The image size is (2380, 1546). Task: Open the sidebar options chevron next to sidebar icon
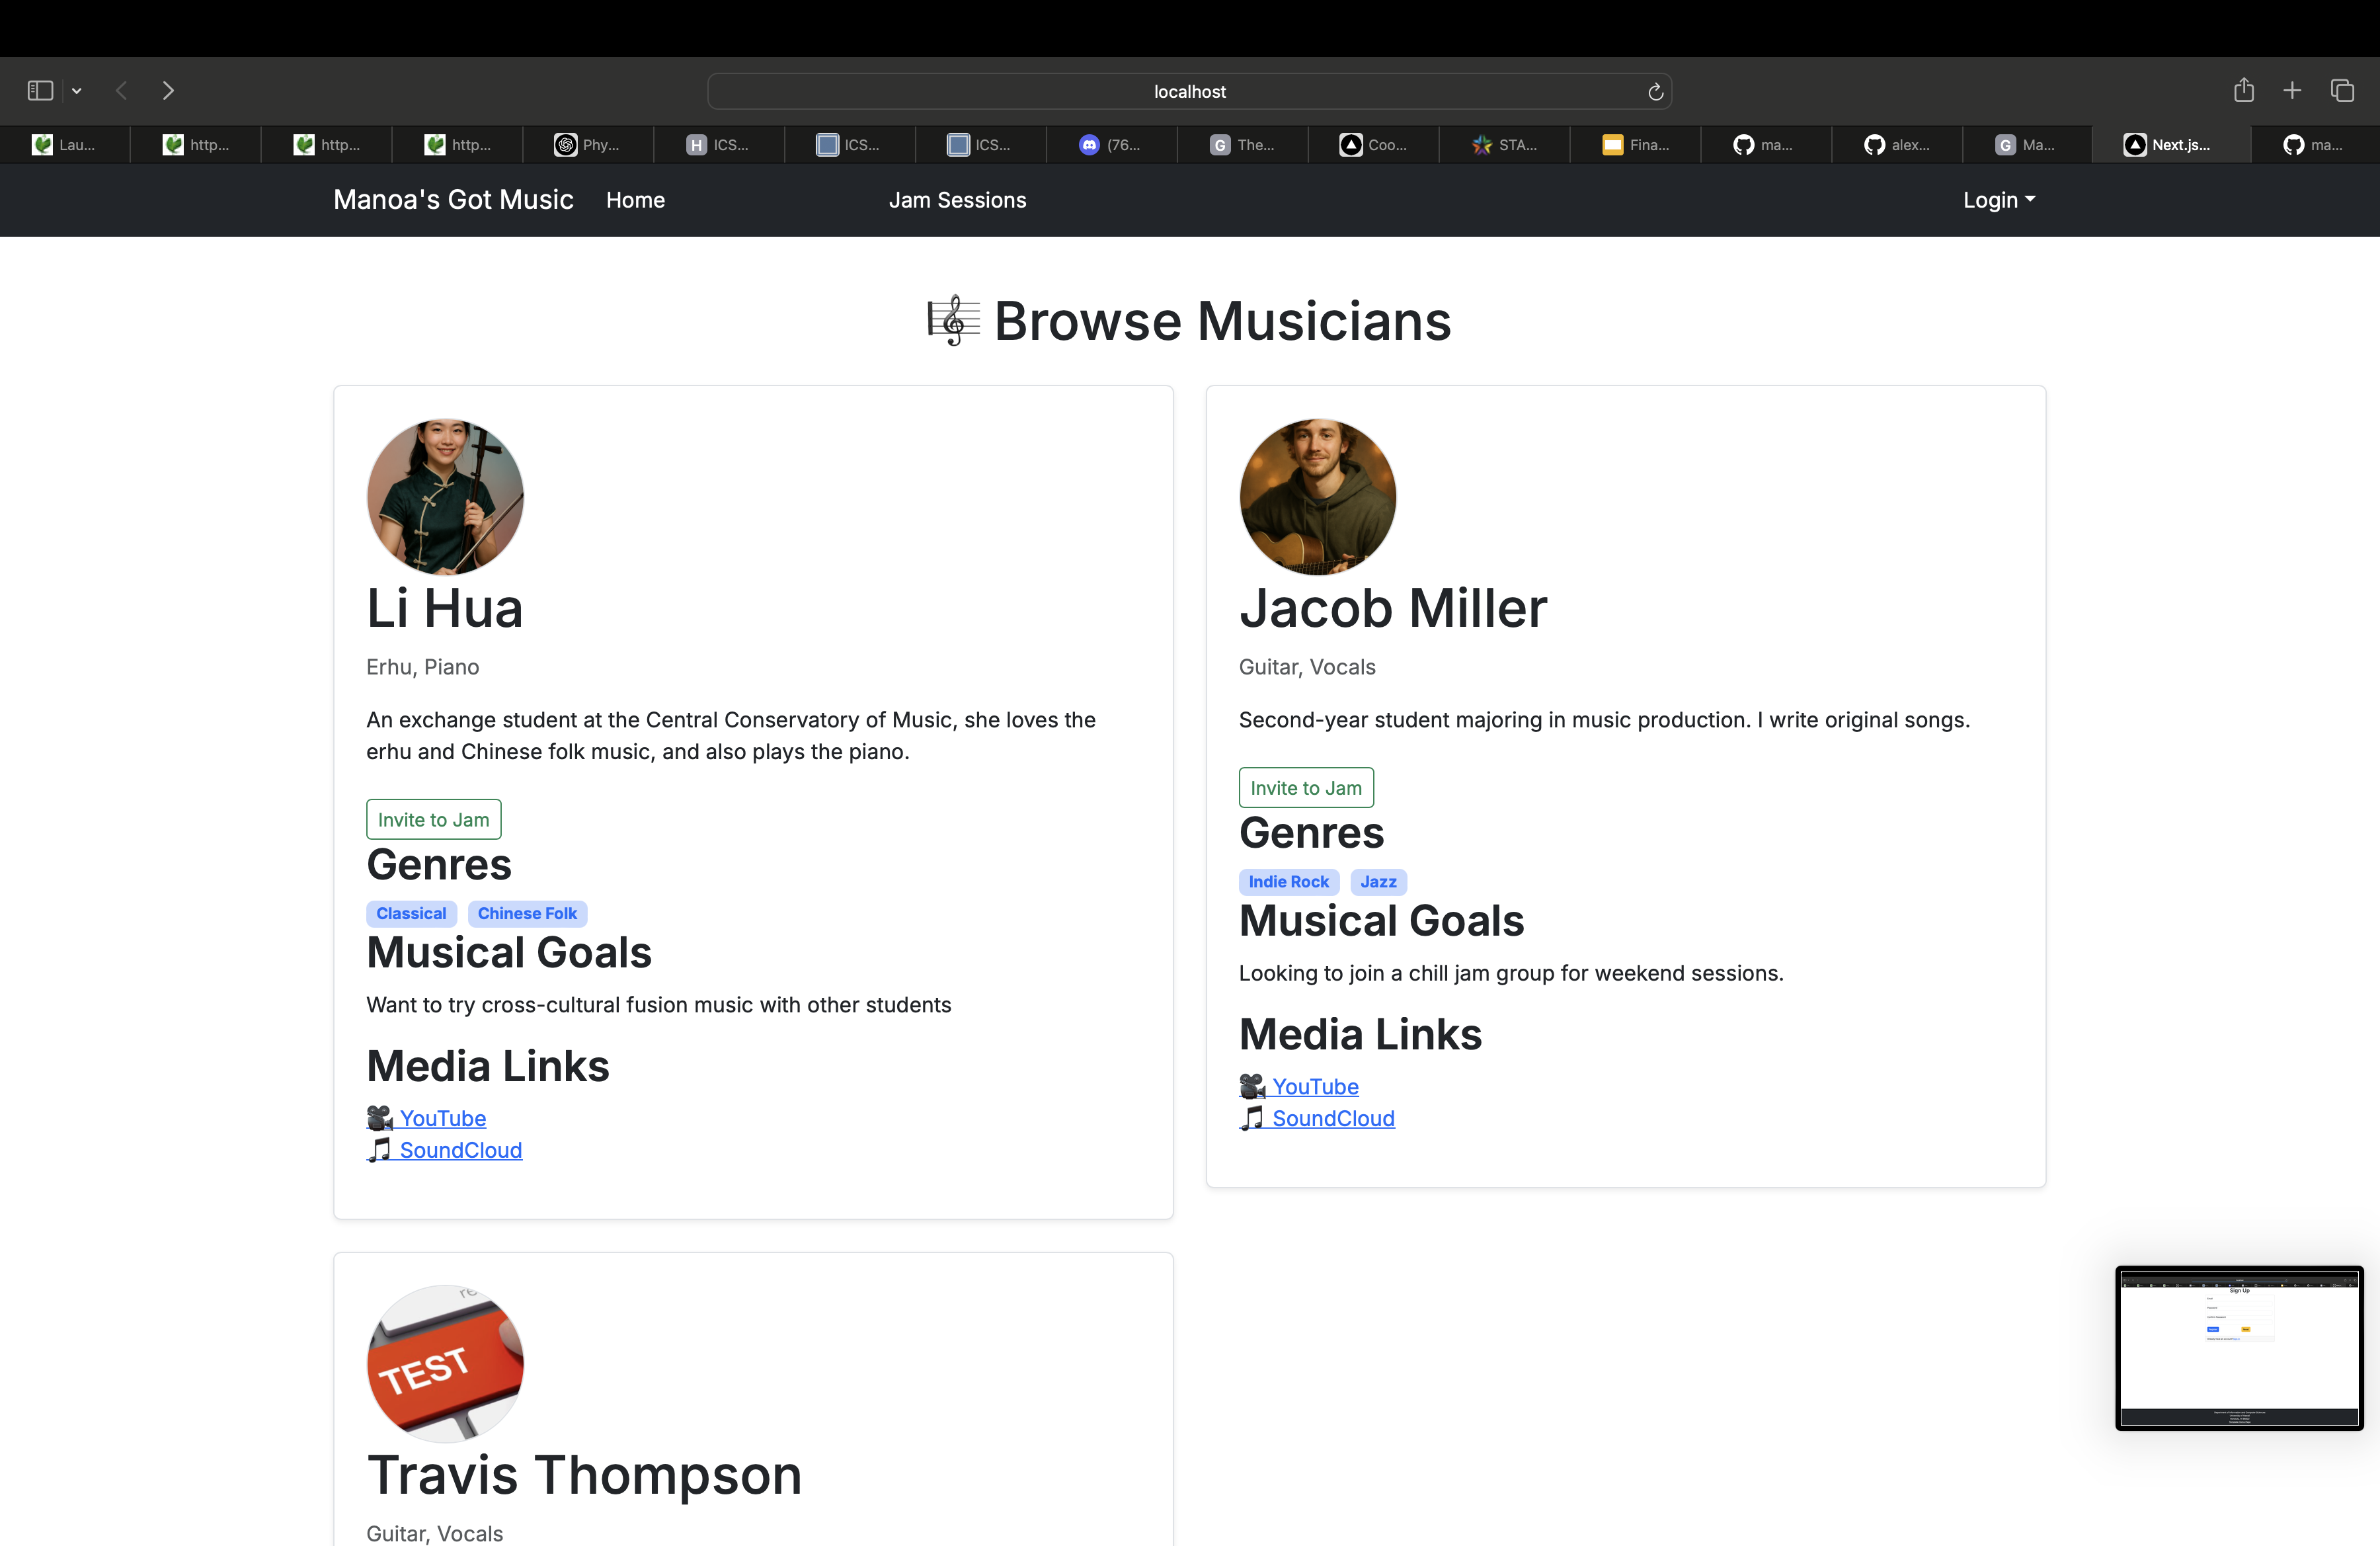(77, 90)
